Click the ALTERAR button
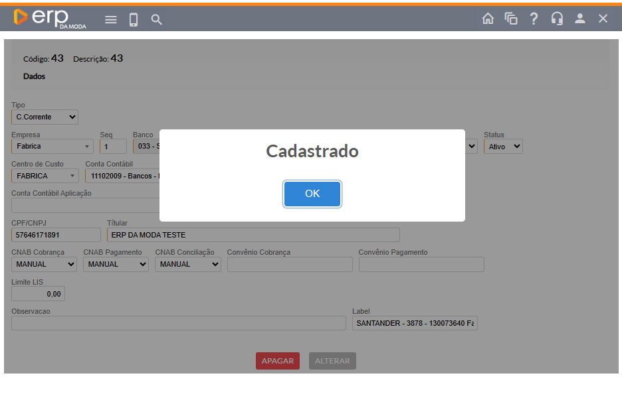Screen dimensions: 622x408 [x=332, y=361]
